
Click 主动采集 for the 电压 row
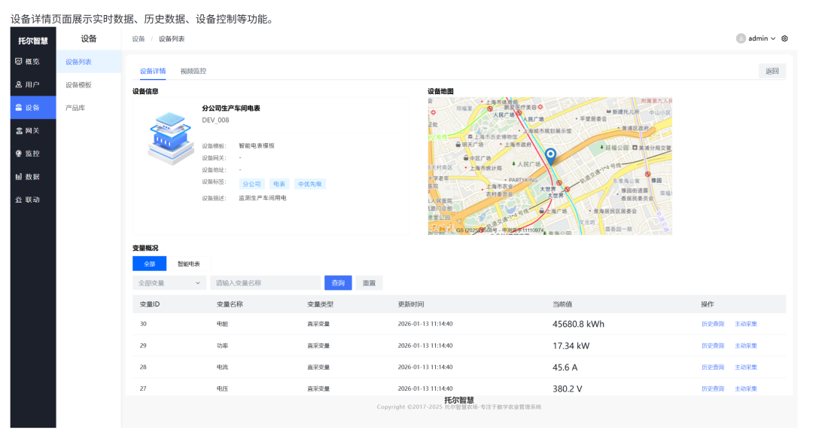[x=746, y=389]
